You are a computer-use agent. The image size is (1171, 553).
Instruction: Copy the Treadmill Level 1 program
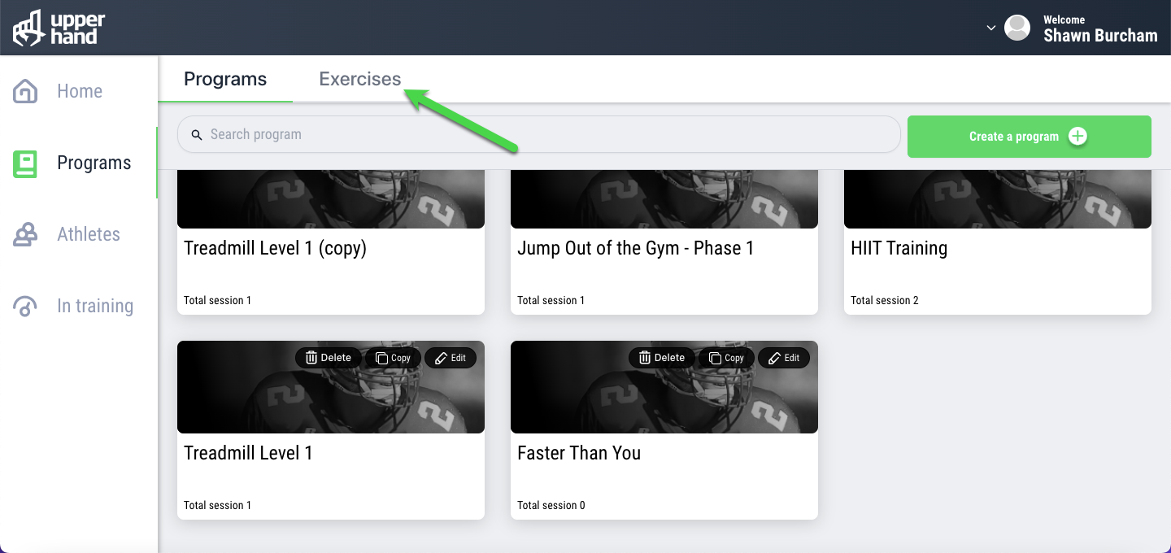coord(394,358)
